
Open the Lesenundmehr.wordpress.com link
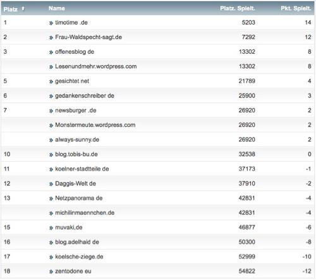coord(96,66)
